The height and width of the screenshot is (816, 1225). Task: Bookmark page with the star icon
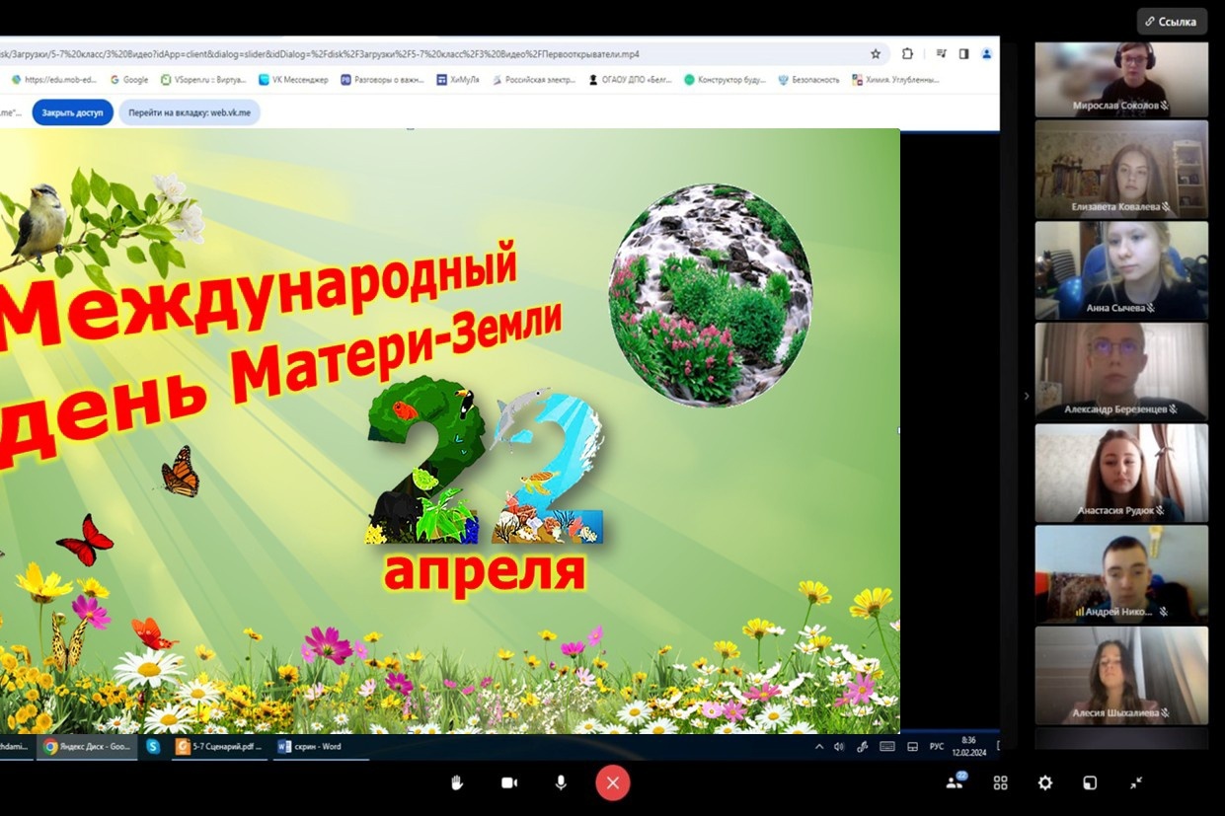click(x=876, y=54)
